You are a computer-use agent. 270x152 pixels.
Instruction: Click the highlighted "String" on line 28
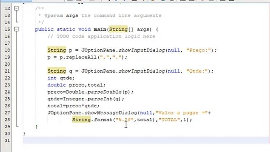81,119
